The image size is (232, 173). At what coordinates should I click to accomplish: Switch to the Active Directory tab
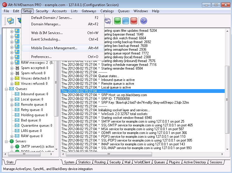point(195,162)
